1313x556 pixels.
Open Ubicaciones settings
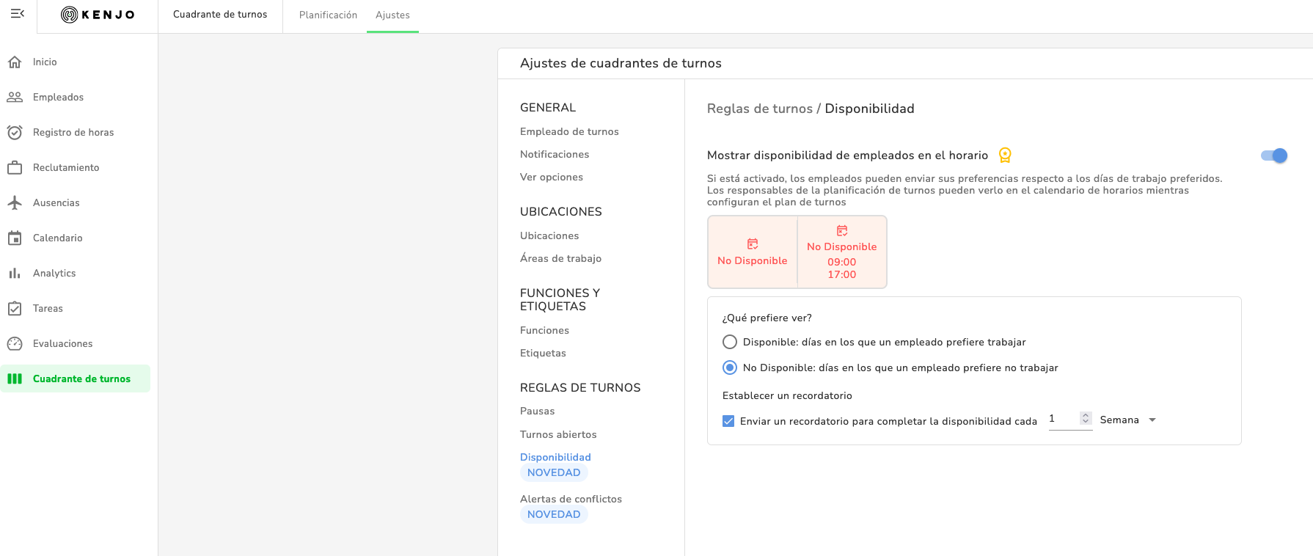(549, 235)
